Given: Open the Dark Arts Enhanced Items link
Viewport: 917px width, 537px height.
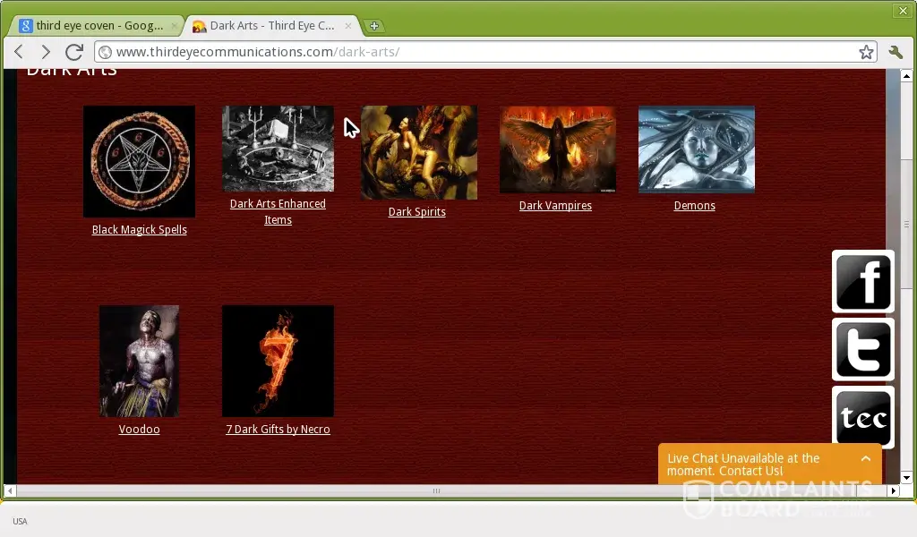Looking at the screenshot, I should [278, 211].
